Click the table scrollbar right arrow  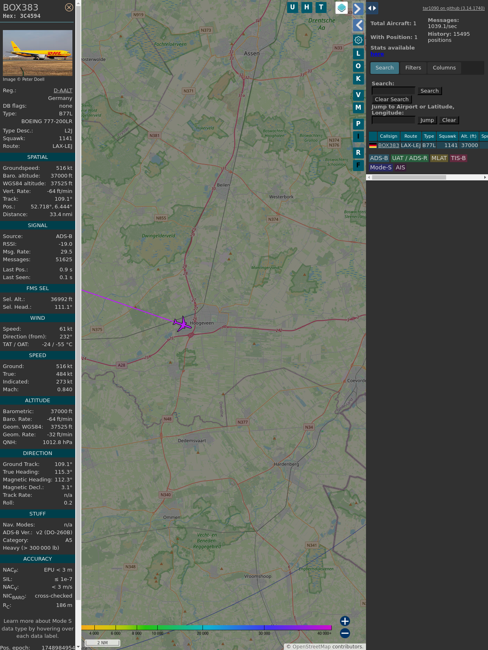click(x=485, y=178)
